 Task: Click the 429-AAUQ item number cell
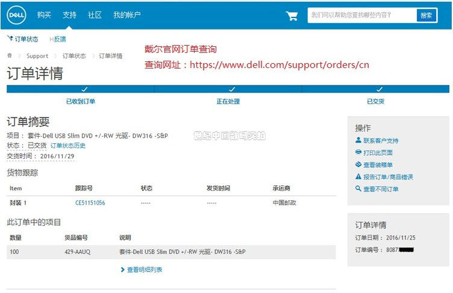tap(78, 251)
